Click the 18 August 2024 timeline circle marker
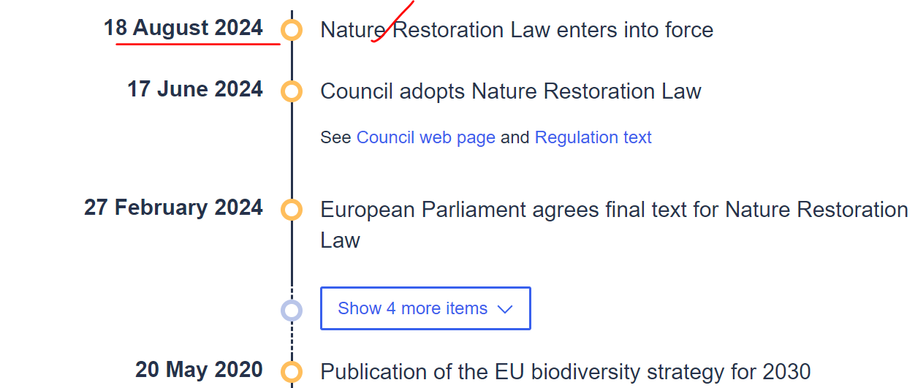 tap(292, 31)
